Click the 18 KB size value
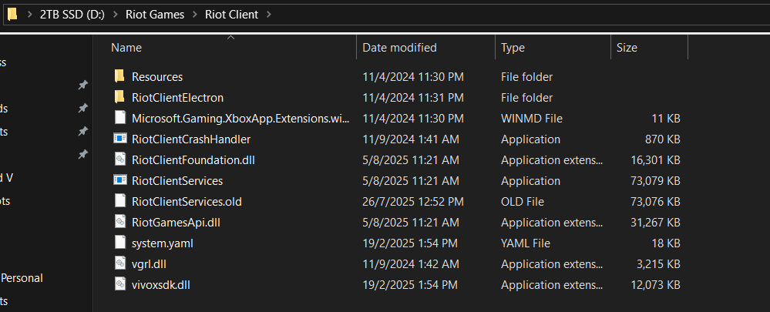The height and width of the screenshot is (312, 770). 667,243
